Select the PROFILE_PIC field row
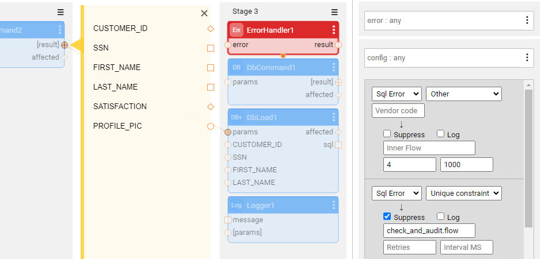The height and width of the screenshot is (259, 541). point(117,126)
